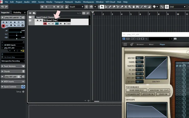Collapse play_VST_x64 01 inspector header
Viewport: 189px width, 118px height.
2,18
